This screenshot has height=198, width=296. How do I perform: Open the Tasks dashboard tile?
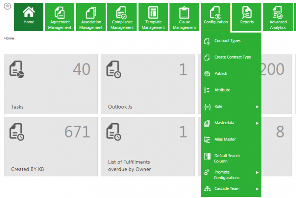[x=51, y=84]
